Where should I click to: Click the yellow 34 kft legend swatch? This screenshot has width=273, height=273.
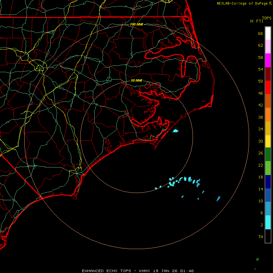tap(268, 141)
